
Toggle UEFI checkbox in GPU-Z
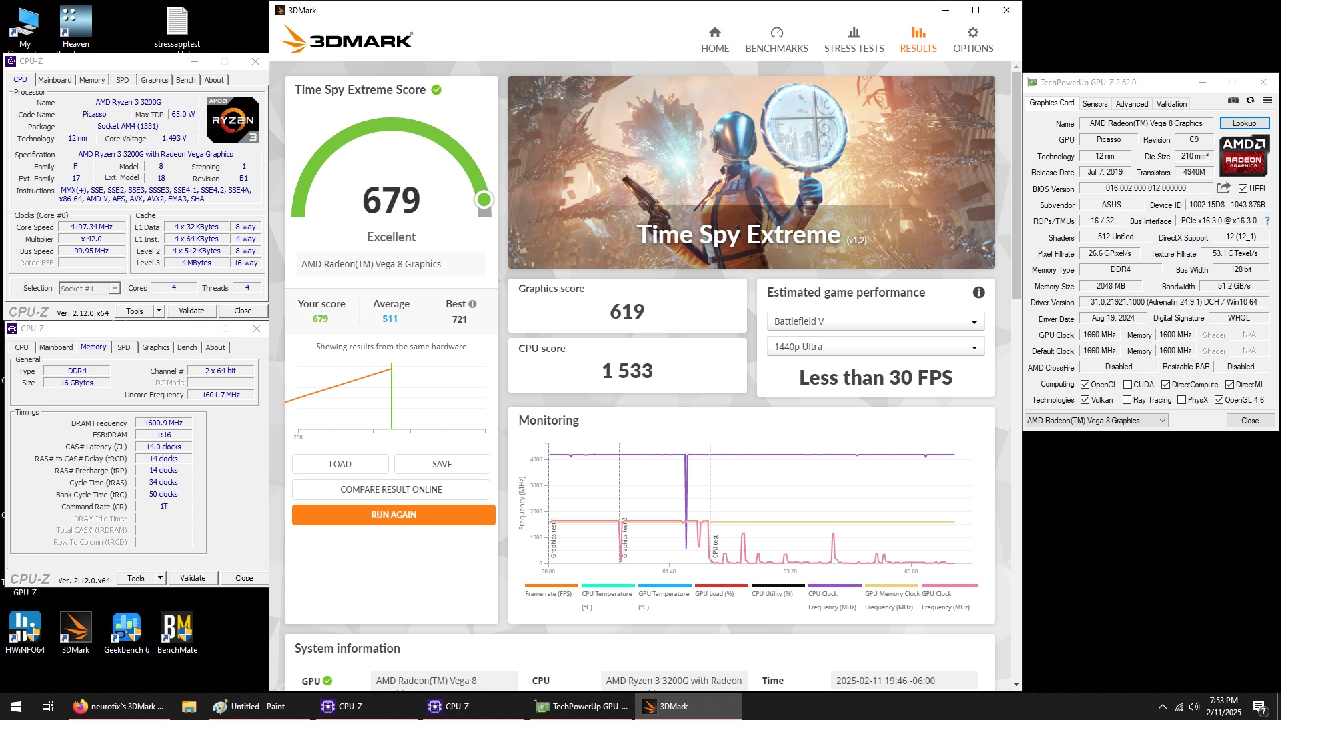[1243, 189]
